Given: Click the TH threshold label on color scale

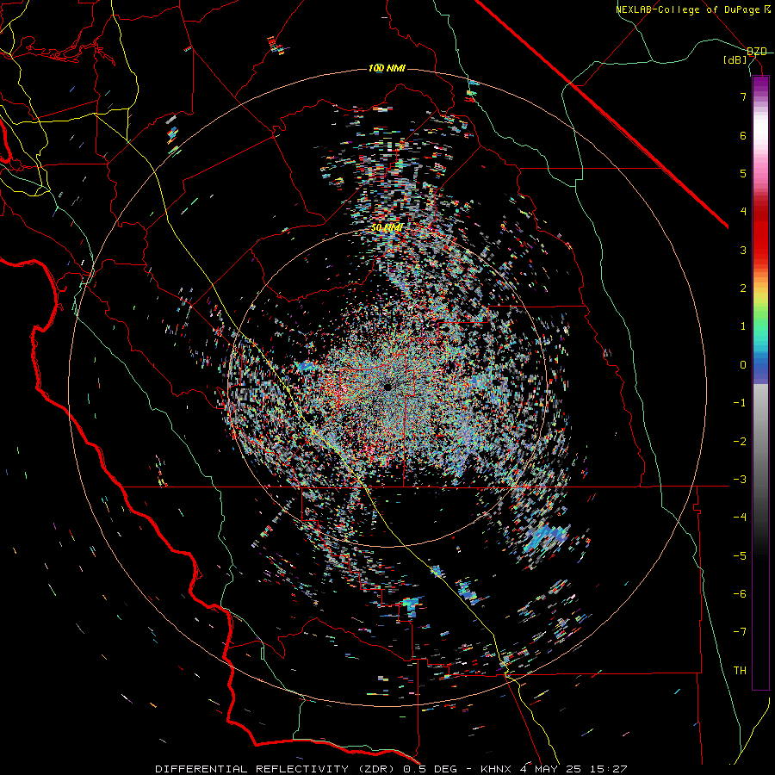Looking at the screenshot, I should pyautogui.click(x=740, y=671).
